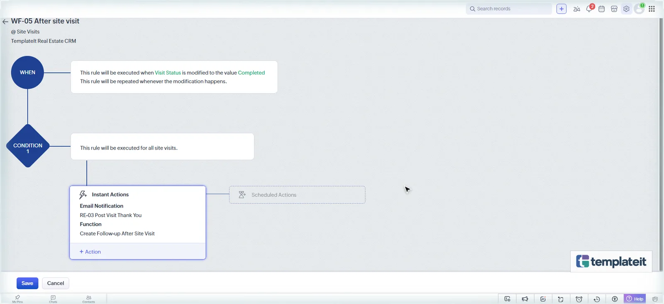Open Contacts in bottom bar
Viewport: 664px width, 304px height.
[x=88, y=299]
